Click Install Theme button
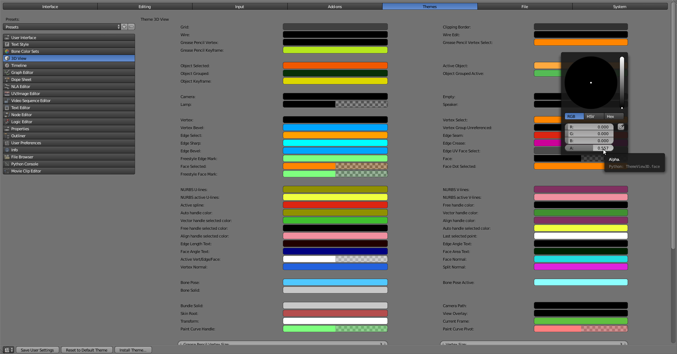This screenshot has height=354, width=677. coord(133,350)
